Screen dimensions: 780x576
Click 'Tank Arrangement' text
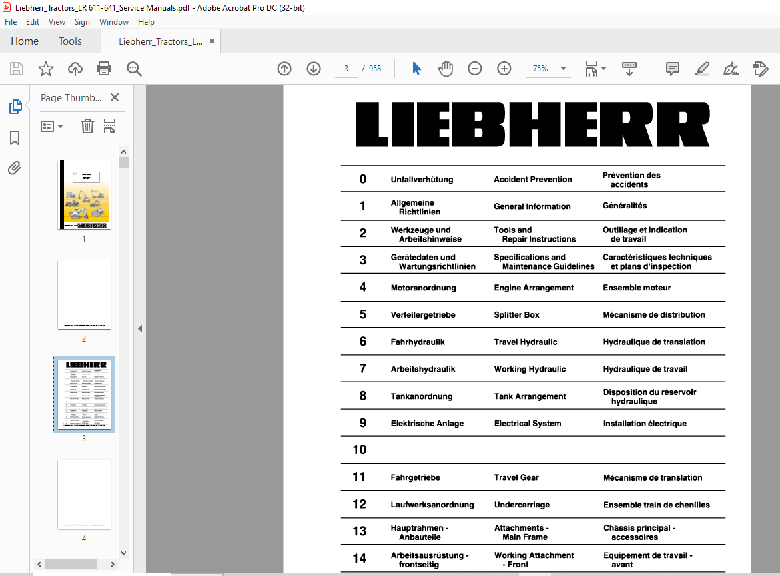[530, 396]
